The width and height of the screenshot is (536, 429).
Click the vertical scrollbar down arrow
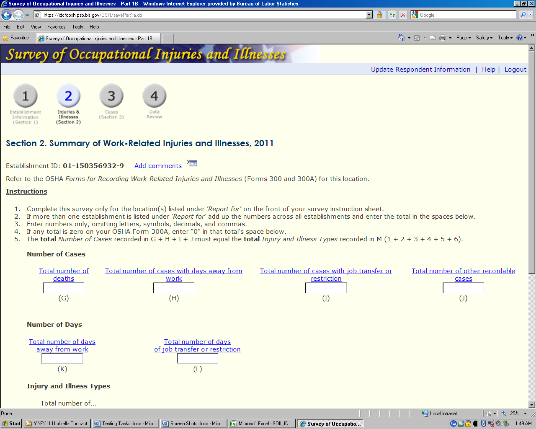(x=532, y=405)
